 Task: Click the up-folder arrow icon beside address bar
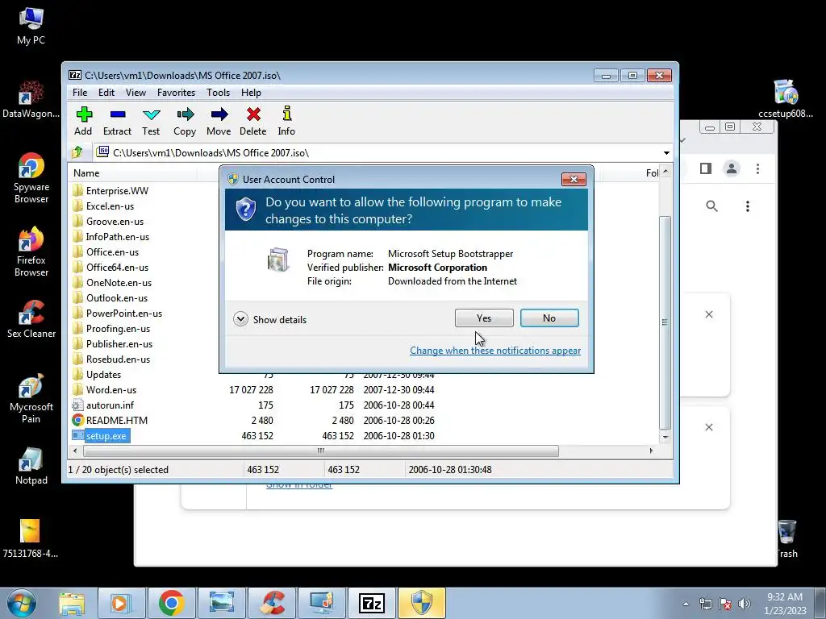point(77,152)
